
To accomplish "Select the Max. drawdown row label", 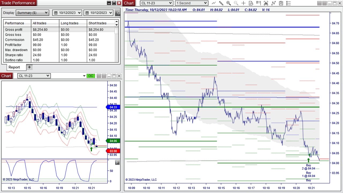I will click(x=16, y=50).
